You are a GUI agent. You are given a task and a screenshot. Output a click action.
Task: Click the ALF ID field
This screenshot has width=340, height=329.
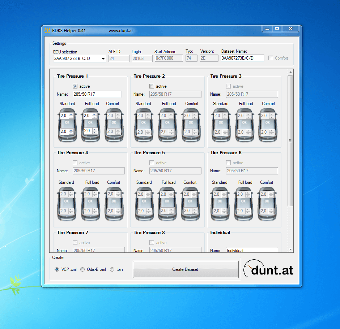[x=119, y=59]
